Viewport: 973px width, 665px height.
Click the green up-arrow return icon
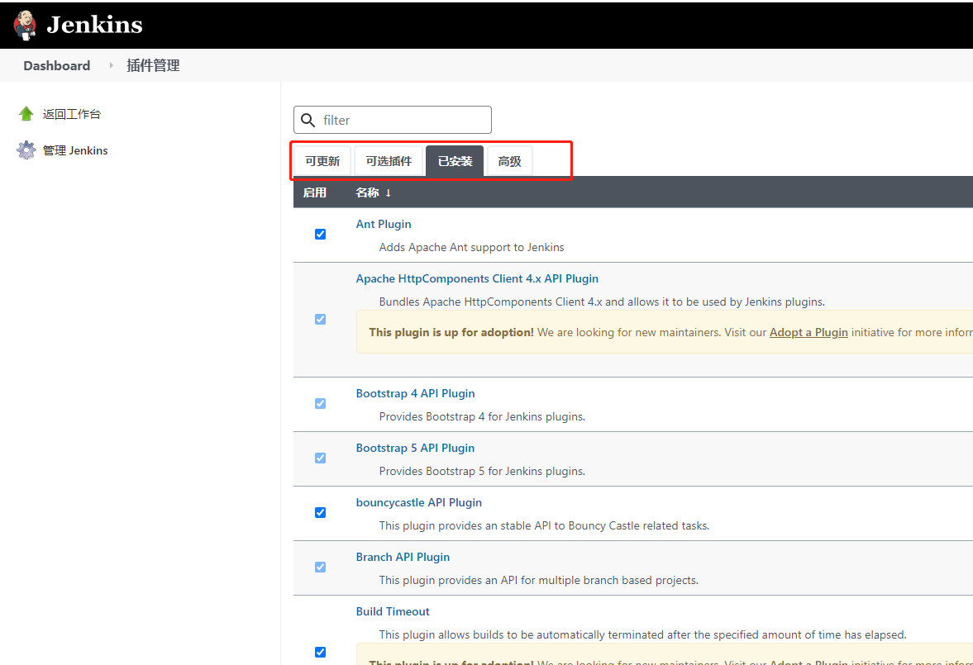click(26, 113)
